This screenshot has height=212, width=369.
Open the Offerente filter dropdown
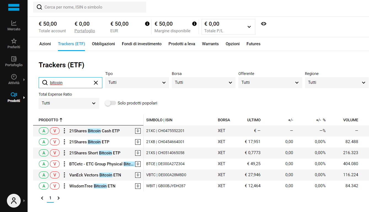tap(270, 82)
